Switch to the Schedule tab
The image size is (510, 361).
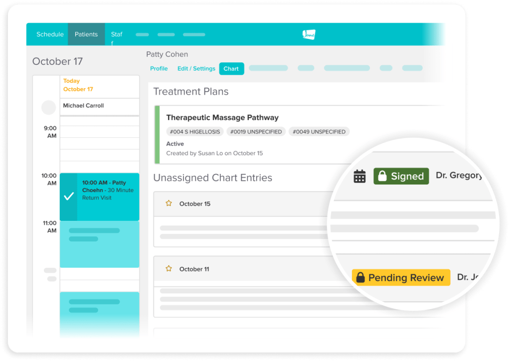(x=50, y=34)
